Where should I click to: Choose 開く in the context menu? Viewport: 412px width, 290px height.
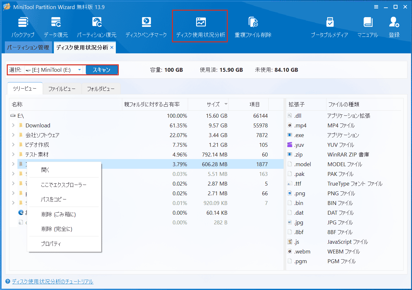click(x=64, y=170)
